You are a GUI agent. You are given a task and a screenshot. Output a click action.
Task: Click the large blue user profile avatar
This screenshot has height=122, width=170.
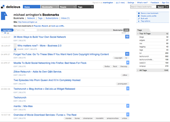[4, 16]
